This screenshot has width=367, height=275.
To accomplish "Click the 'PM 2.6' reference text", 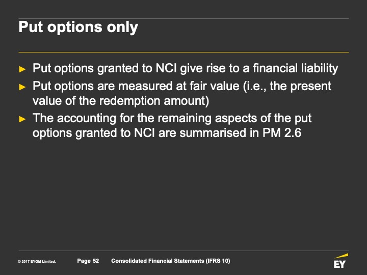I will [282, 133].
